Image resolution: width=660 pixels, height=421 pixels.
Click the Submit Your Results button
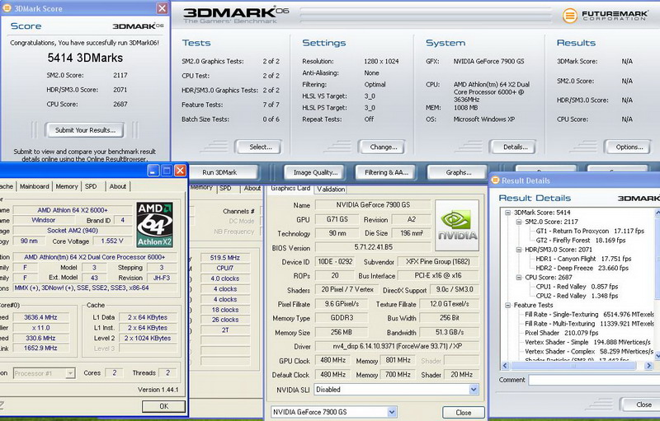85,130
